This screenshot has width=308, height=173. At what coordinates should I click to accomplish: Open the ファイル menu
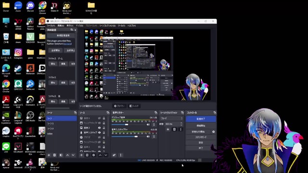pos(51,25)
